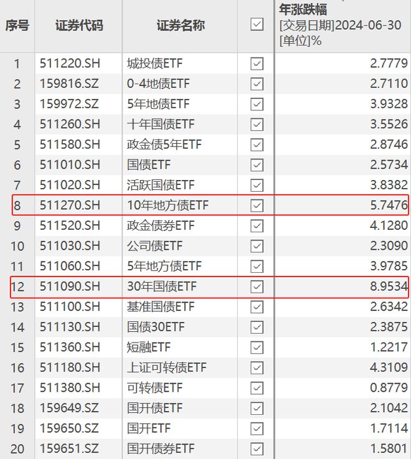
Task: Toggle checkbox for 国开债券ETF row
Action: pos(257,449)
